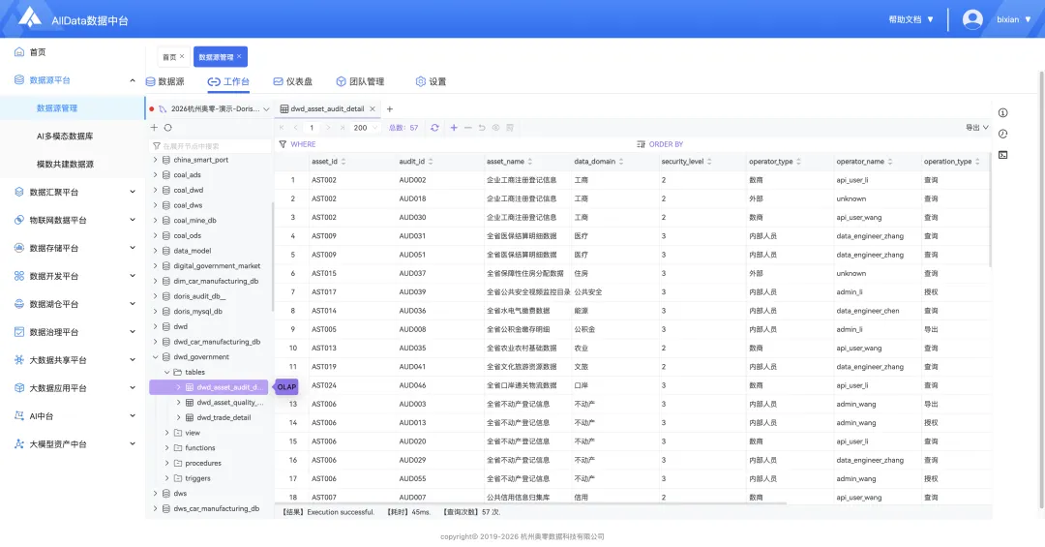Screen dimensions: 1045x547
Task: Click the AllData logo
Action: (x=29, y=17)
